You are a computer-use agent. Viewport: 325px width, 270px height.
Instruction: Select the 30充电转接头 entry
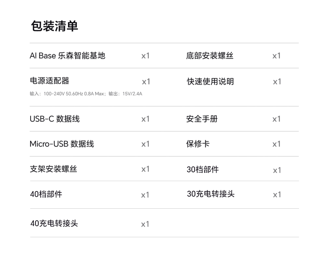(x=211, y=194)
